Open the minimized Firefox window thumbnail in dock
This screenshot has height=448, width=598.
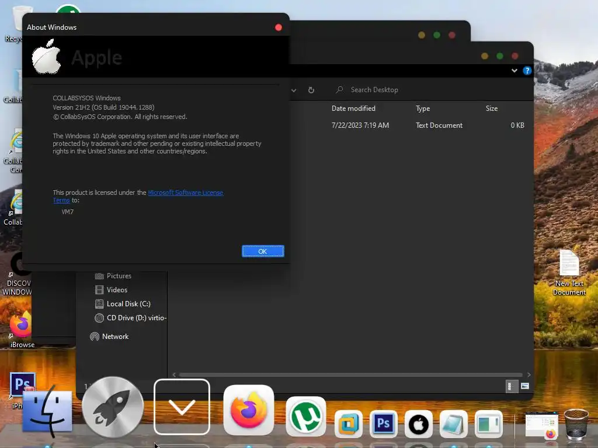[541, 425]
